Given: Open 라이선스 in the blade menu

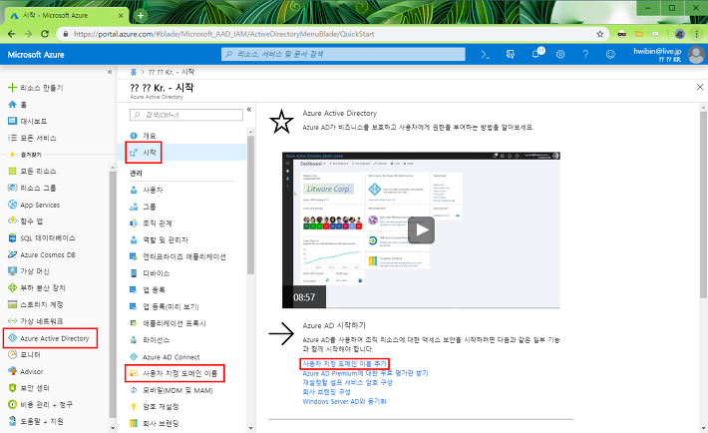Looking at the screenshot, I should 150,340.
